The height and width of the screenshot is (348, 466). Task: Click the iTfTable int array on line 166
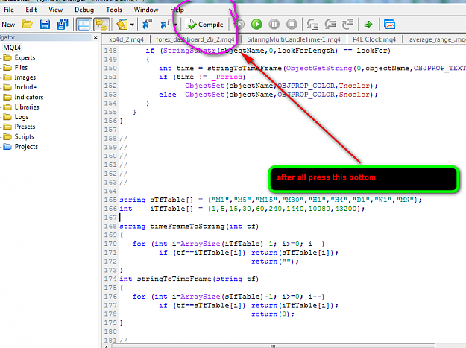click(242, 209)
